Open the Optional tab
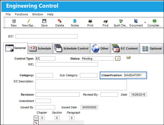This screenshot has height=125, width=164. (151, 48)
